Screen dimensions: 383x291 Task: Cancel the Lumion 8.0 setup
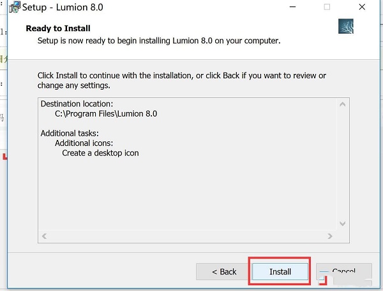tap(343, 272)
